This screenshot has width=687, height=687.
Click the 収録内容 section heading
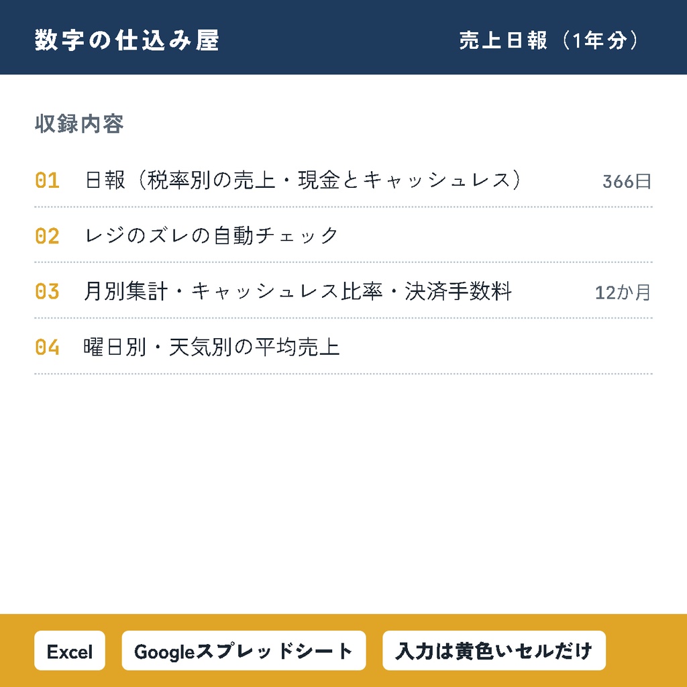79,123
